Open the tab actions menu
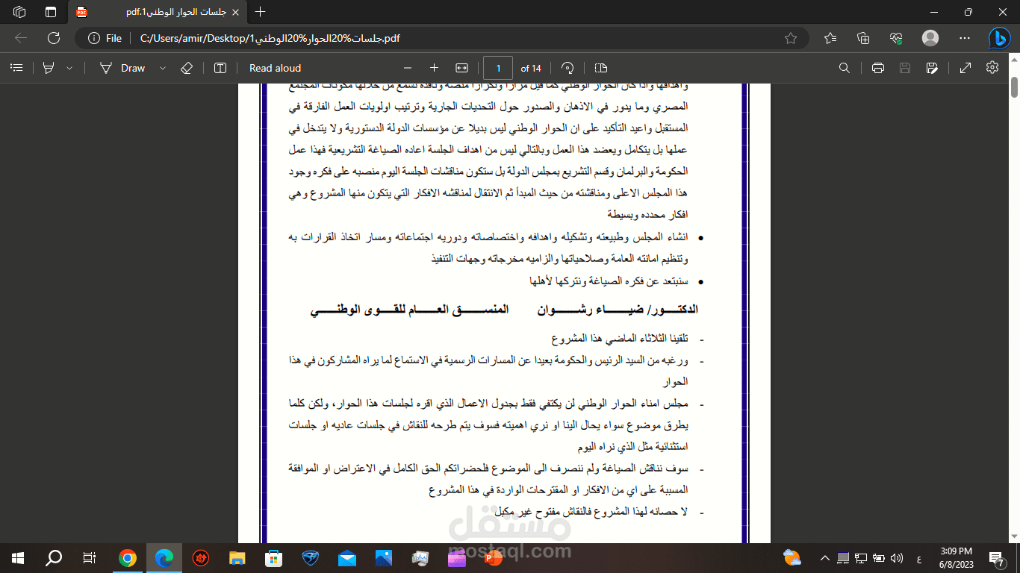1020x573 pixels. coord(51,12)
